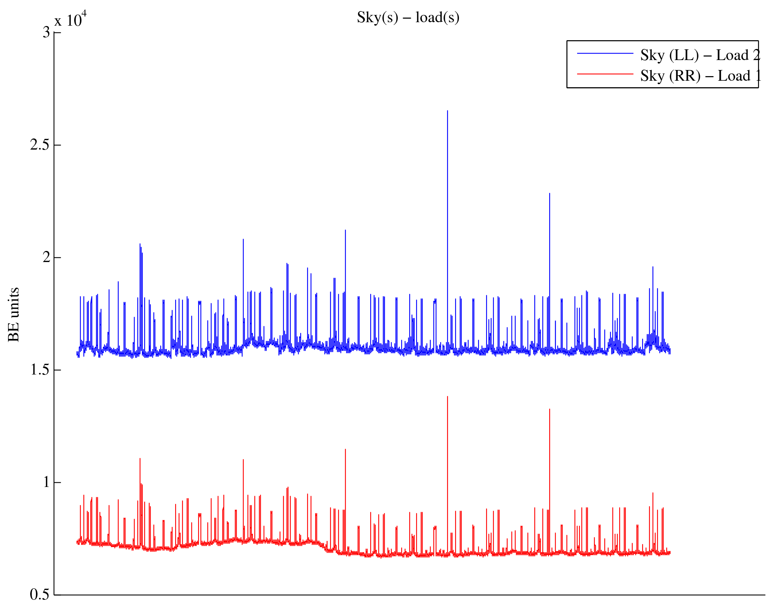Click the y-axis tick label '0.5'
Viewport: 776px width, 609px height.
(x=40, y=595)
